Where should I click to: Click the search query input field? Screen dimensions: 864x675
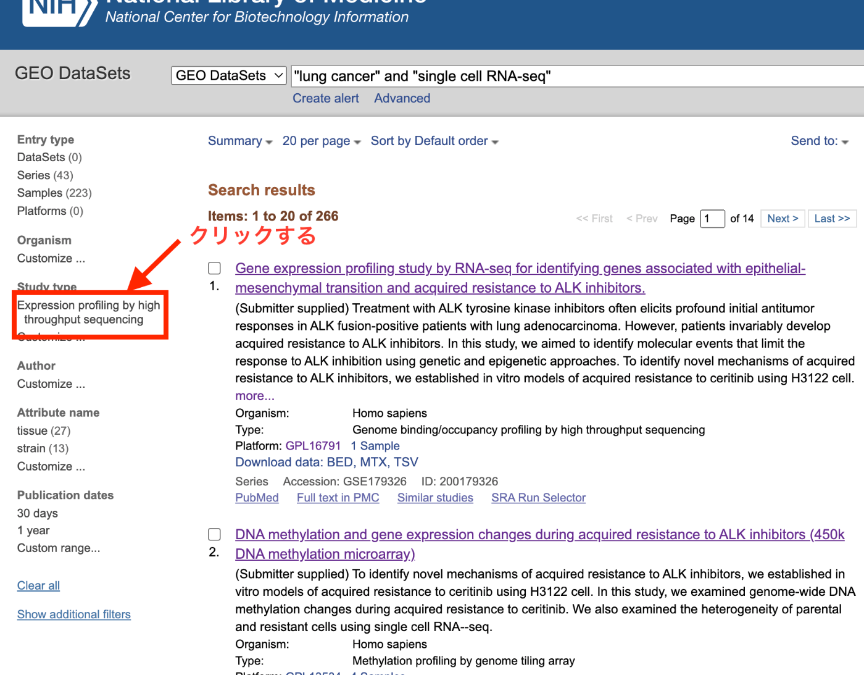pos(577,76)
